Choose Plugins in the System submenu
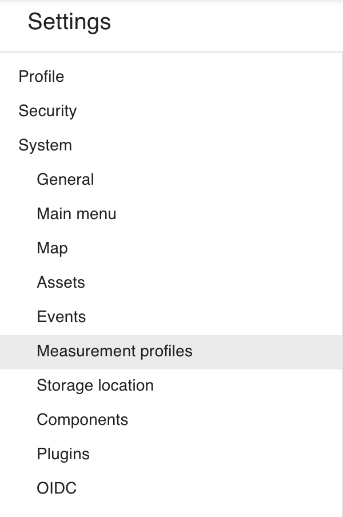343x517 pixels. coord(63,454)
